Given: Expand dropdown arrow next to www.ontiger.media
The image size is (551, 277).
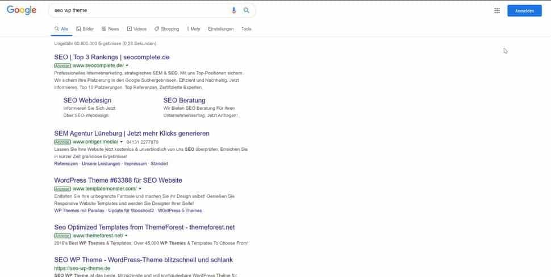Looking at the screenshot, I should tap(122, 142).
